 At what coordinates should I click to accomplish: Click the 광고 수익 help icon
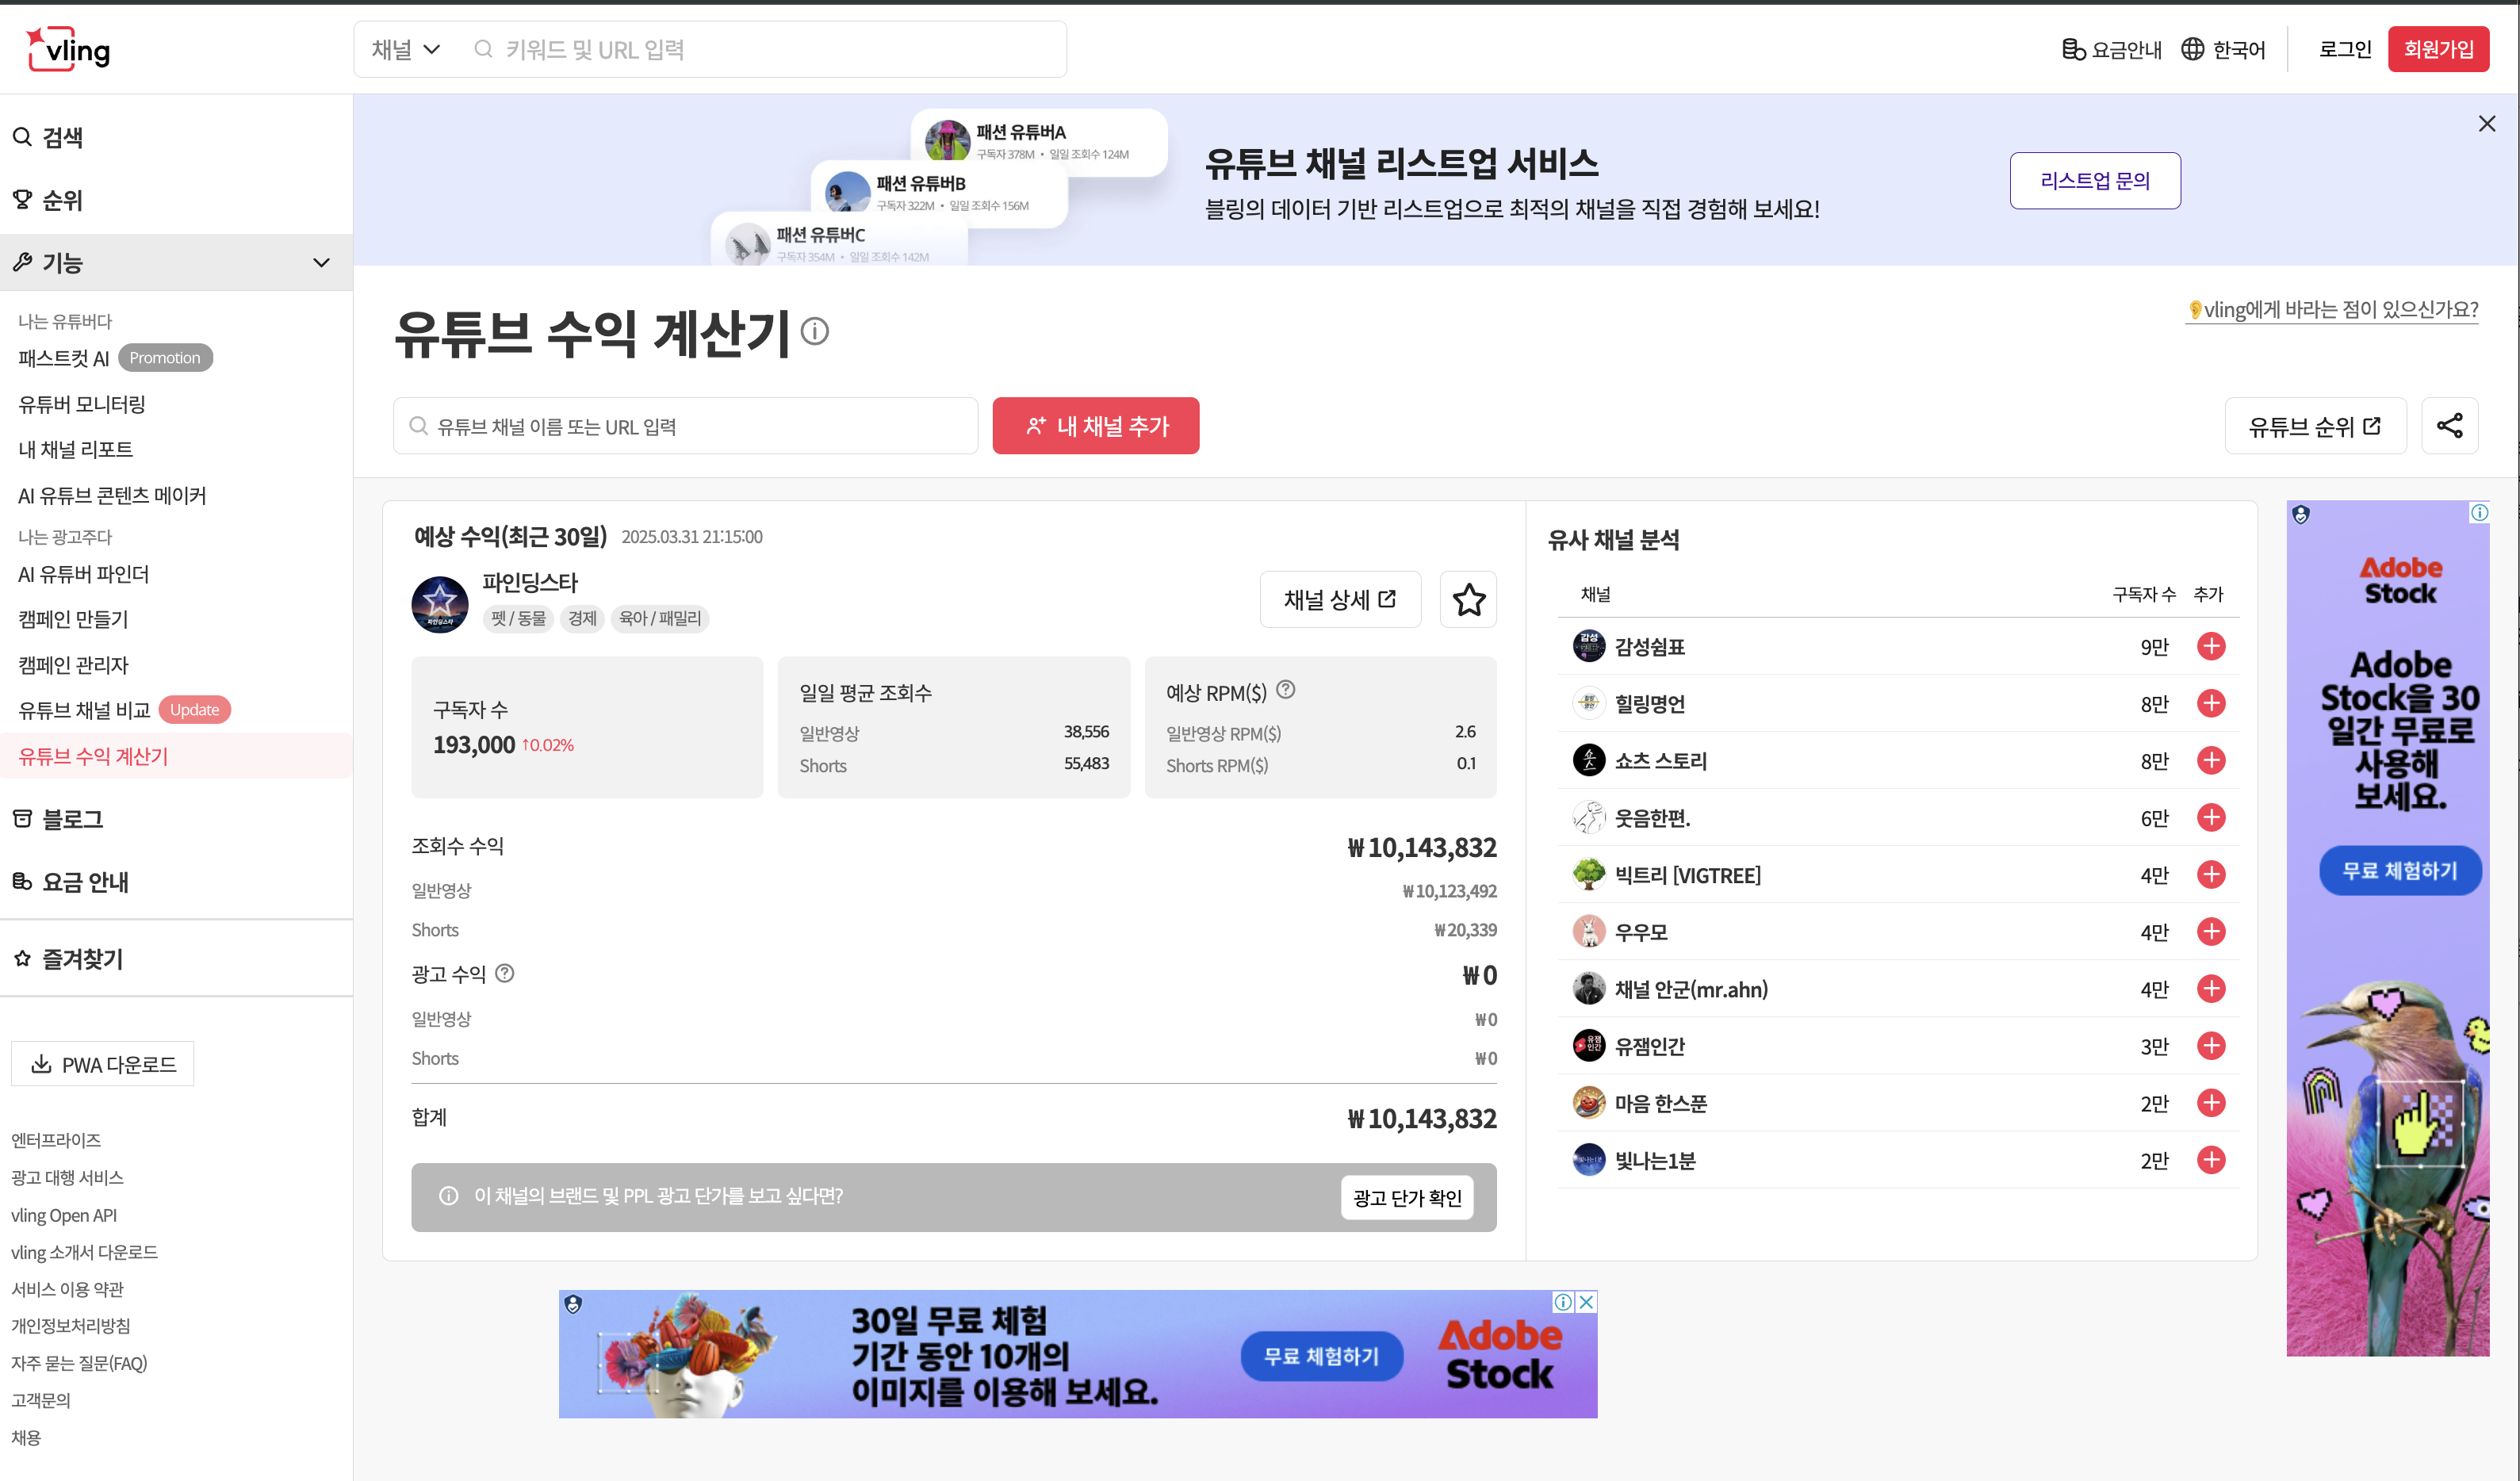point(505,973)
